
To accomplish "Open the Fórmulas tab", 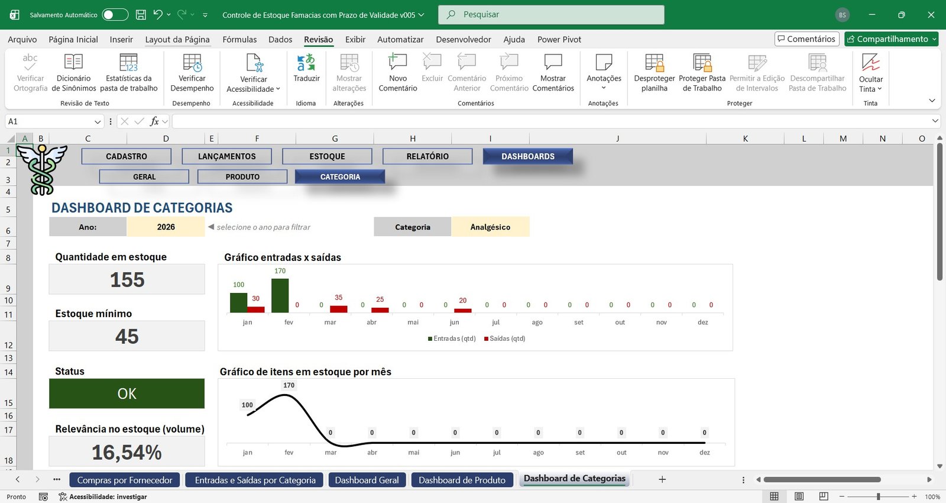I will 239,39.
